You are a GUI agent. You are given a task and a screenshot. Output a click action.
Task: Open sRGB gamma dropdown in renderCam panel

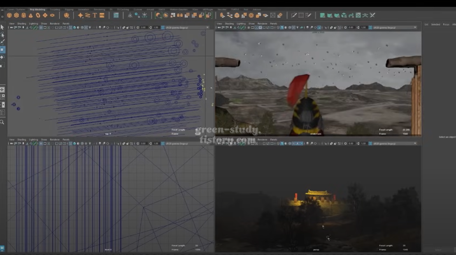[395, 28]
